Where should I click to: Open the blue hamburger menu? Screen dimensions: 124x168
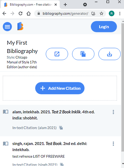(7, 26)
